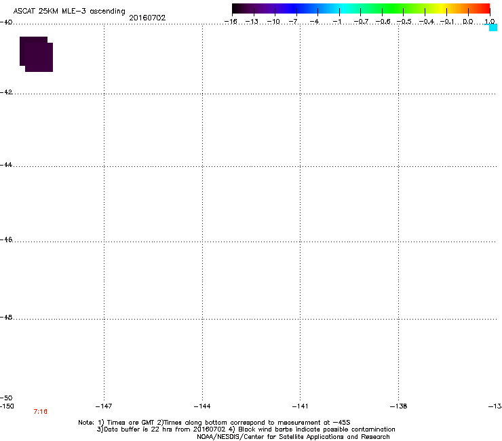The width and height of the screenshot is (502, 441).
Task: Click the -0.5 color scale value
Action: [404, 22]
